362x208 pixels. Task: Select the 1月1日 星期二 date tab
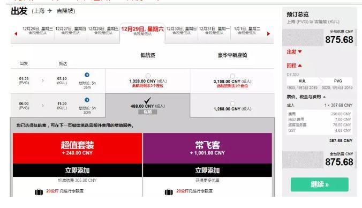pos(247,31)
